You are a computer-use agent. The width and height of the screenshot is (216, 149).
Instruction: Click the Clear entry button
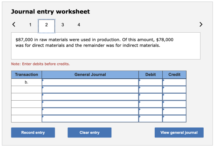coord(89,132)
